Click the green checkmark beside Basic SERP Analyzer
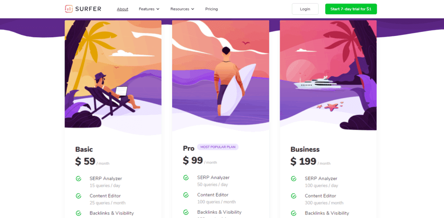The width and height of the screenshot is (444, 218). click(x=78, y=179)
